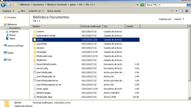Click the tModLoader.deps JSON file icon
The width and height of the screenshot is (191, 107).
pos(35,97)
